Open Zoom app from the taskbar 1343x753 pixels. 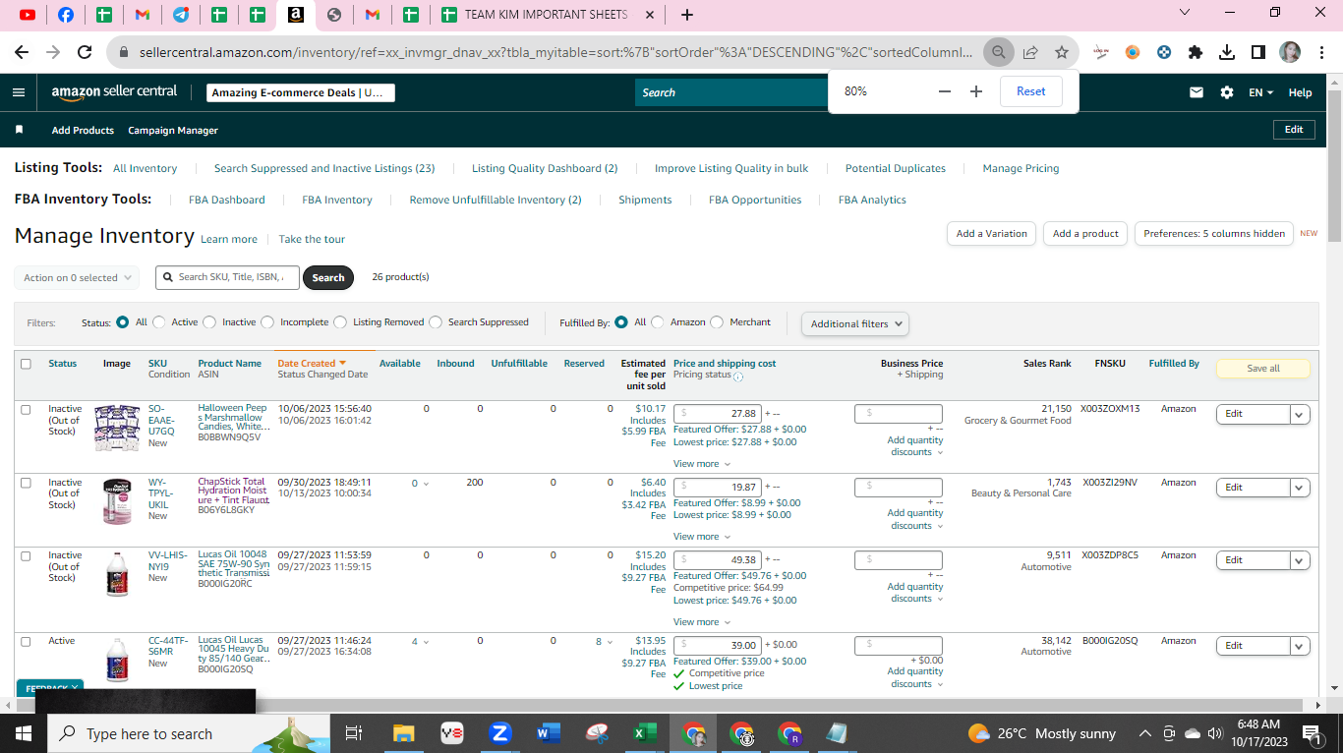click(500, 733)
